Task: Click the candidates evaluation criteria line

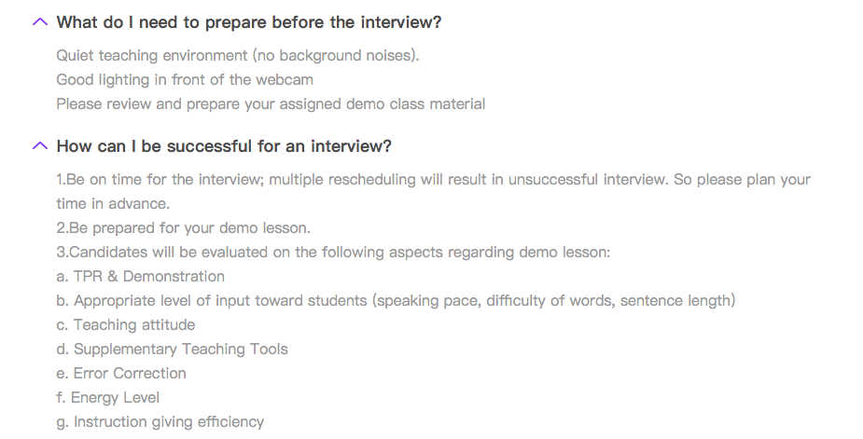Action: coord(333,252)
